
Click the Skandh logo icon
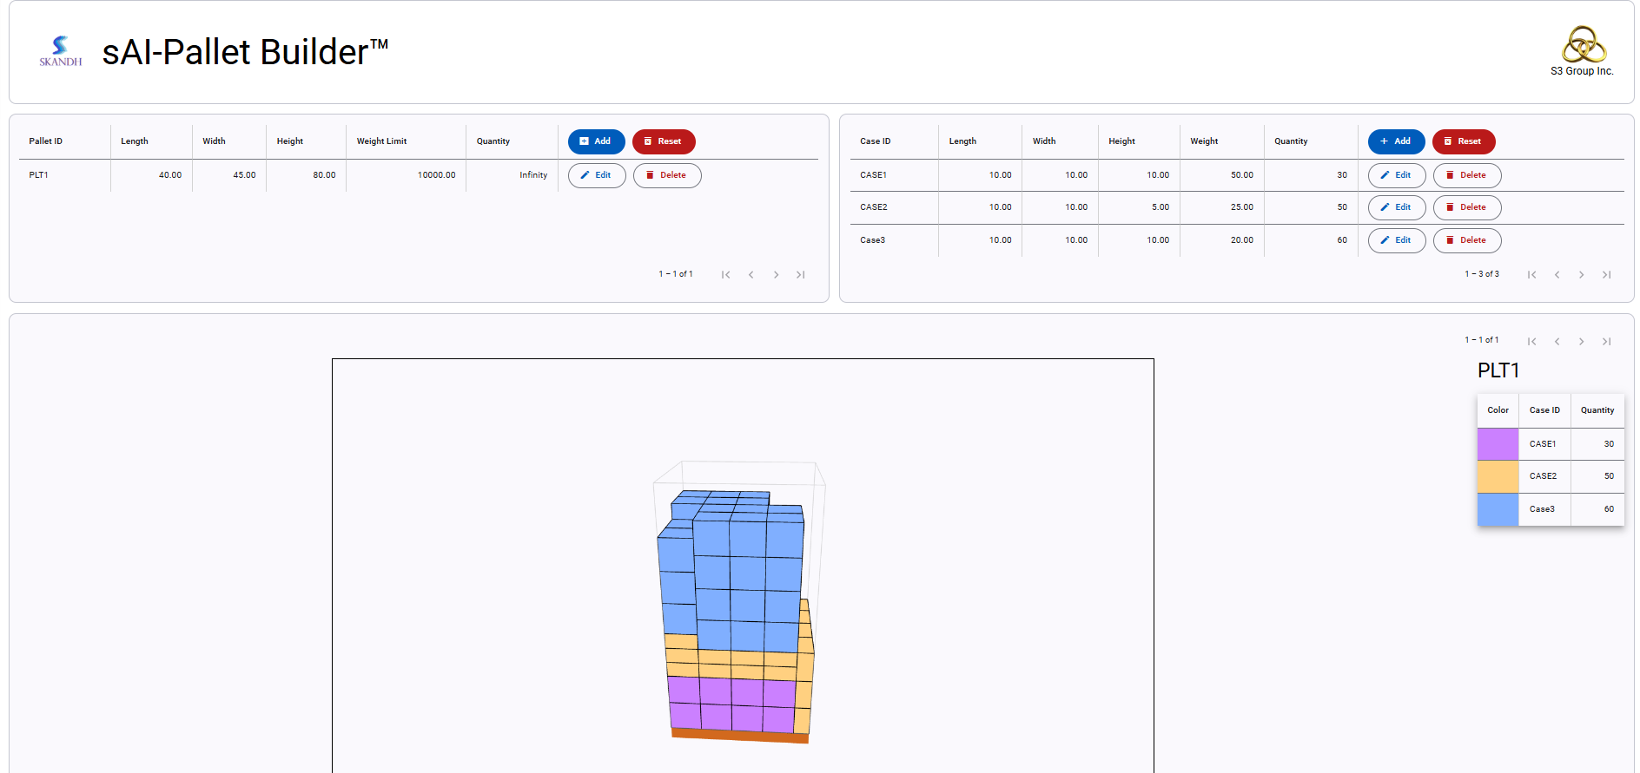60,51
